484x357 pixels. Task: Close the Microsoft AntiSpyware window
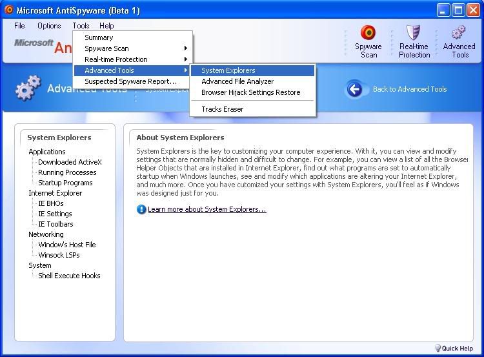tap(473, 10)
